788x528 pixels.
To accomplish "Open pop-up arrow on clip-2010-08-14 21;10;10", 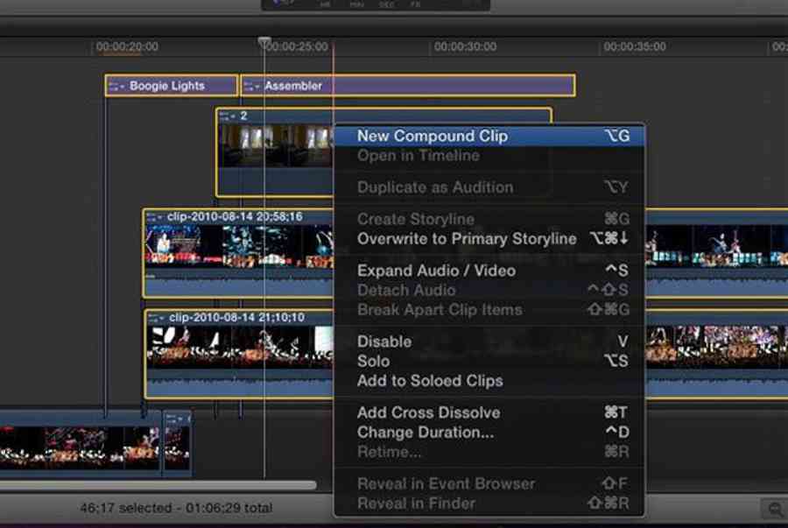I will [x=164, y=317].
